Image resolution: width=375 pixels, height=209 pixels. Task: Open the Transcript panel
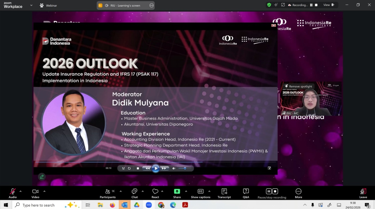(x=224, y=193)
